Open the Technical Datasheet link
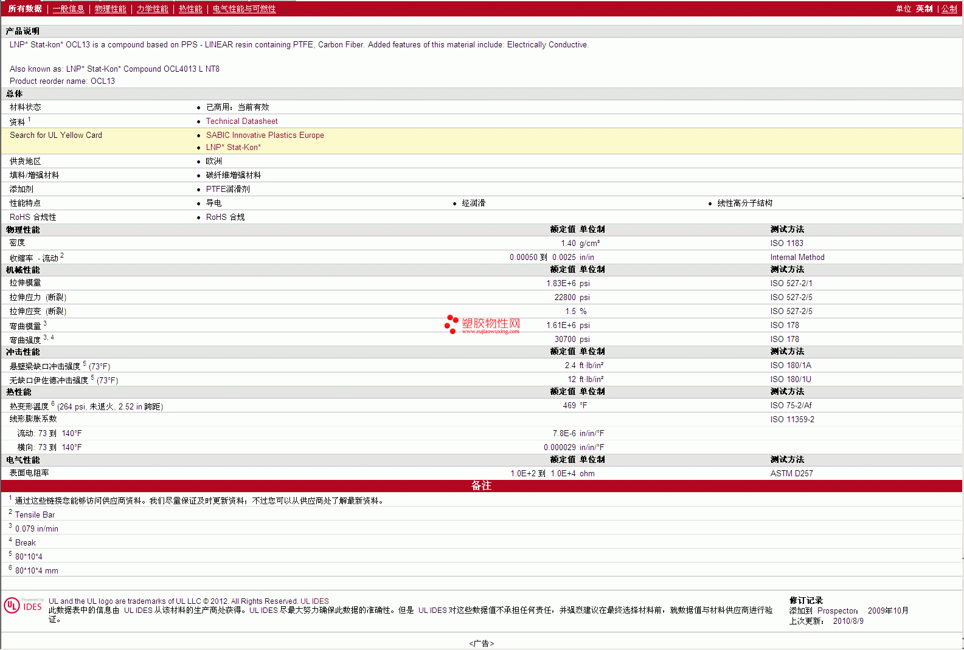This screenshot has height=650, width=964. pos(241,121)
